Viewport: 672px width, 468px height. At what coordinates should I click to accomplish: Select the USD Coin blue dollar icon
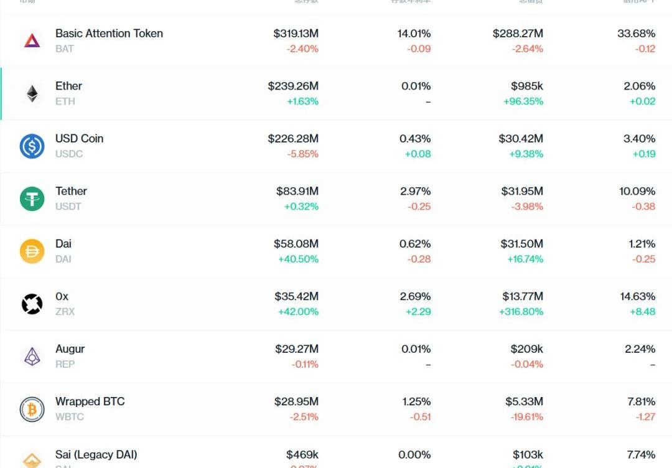click(x=32, y=146)
